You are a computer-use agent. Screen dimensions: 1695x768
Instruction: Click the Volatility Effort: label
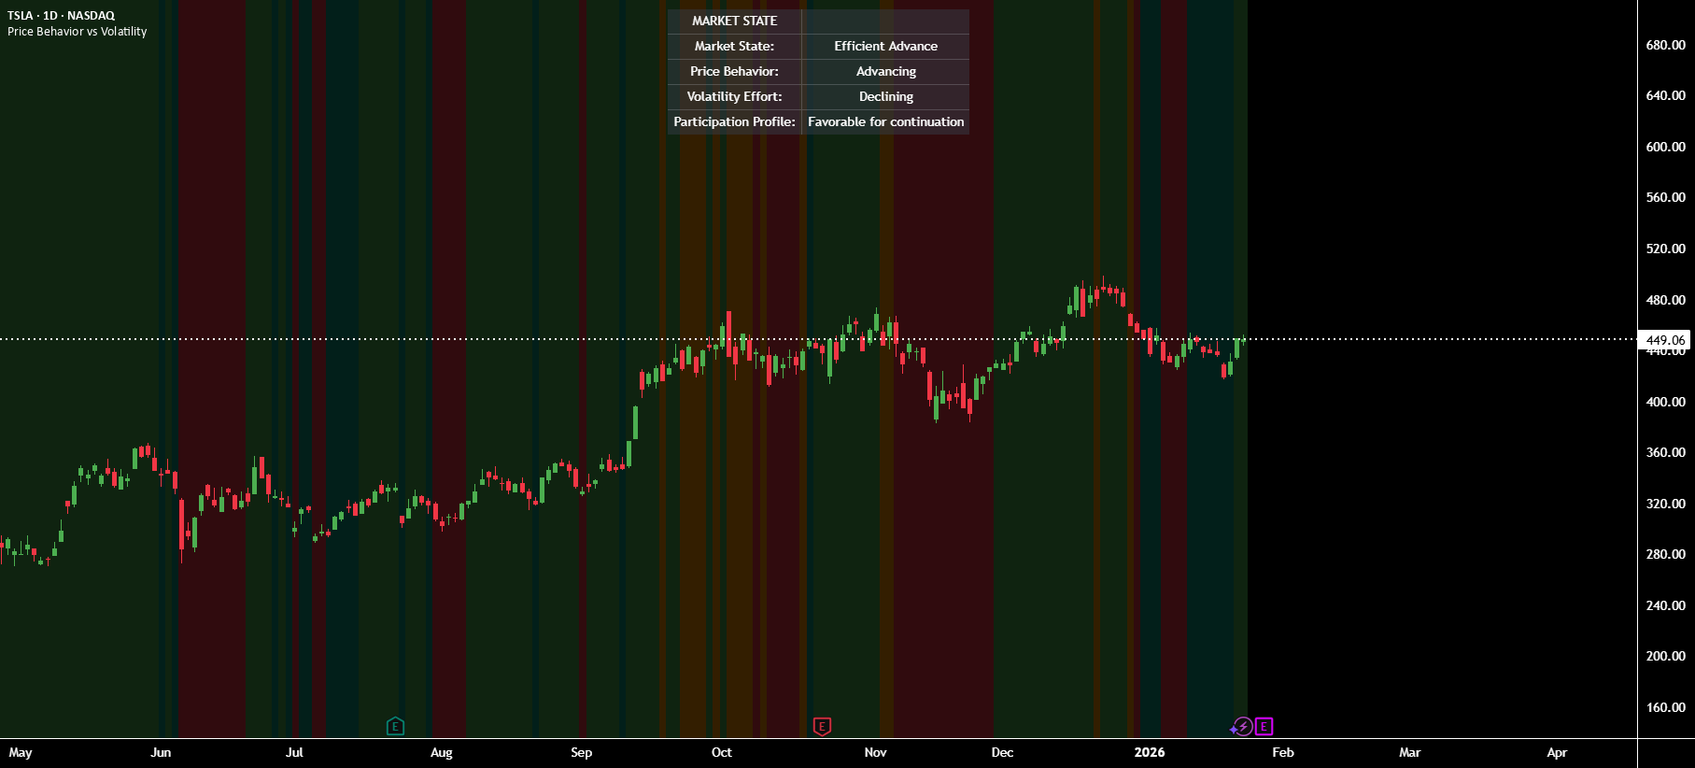point(734,96)
